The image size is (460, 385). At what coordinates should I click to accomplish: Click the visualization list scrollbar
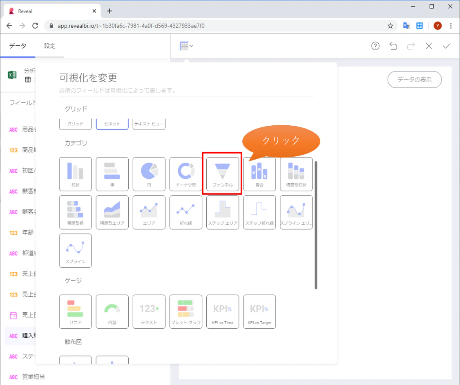(316, 225)
